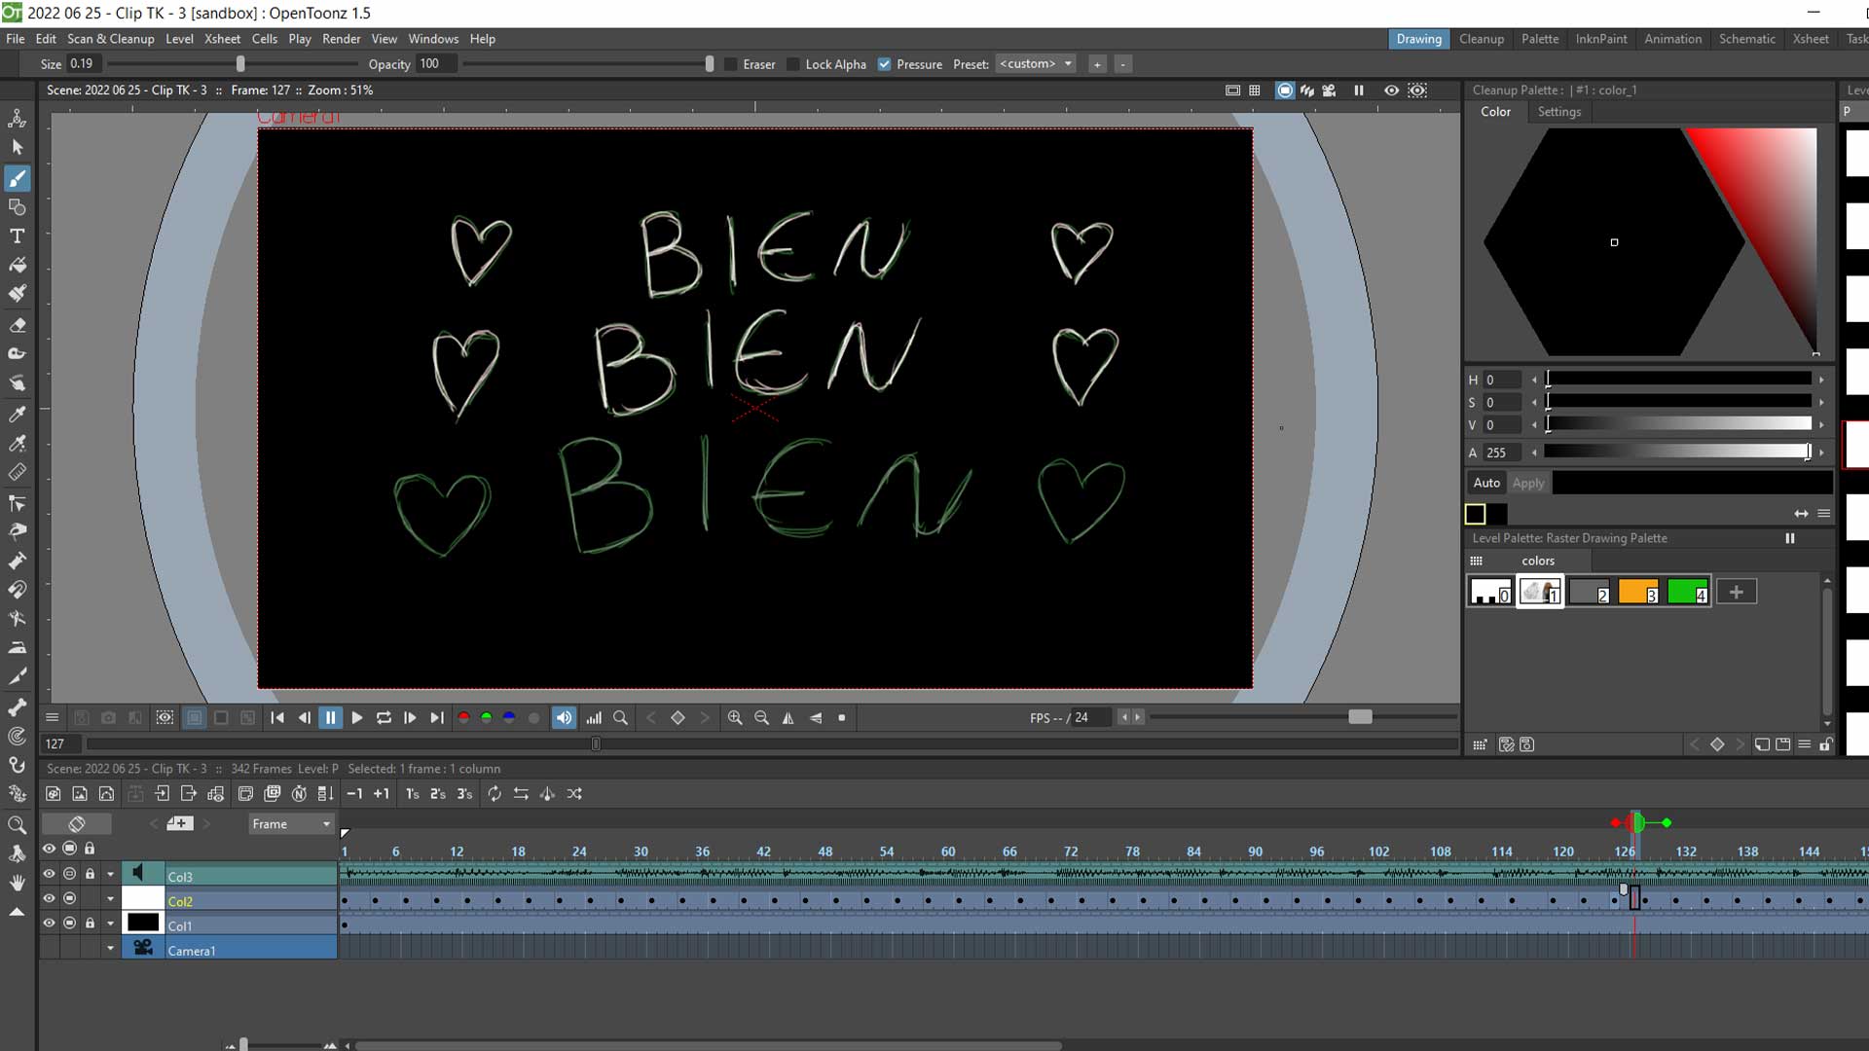
Task: Open the brush Preset dropdown
Action: (1036, 64)
